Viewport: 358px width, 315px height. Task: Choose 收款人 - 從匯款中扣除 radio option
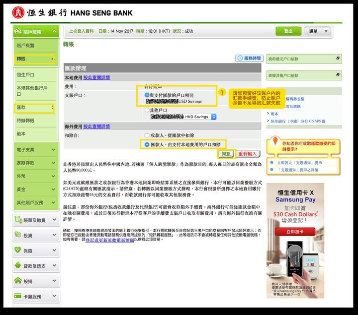click(147, 135)
